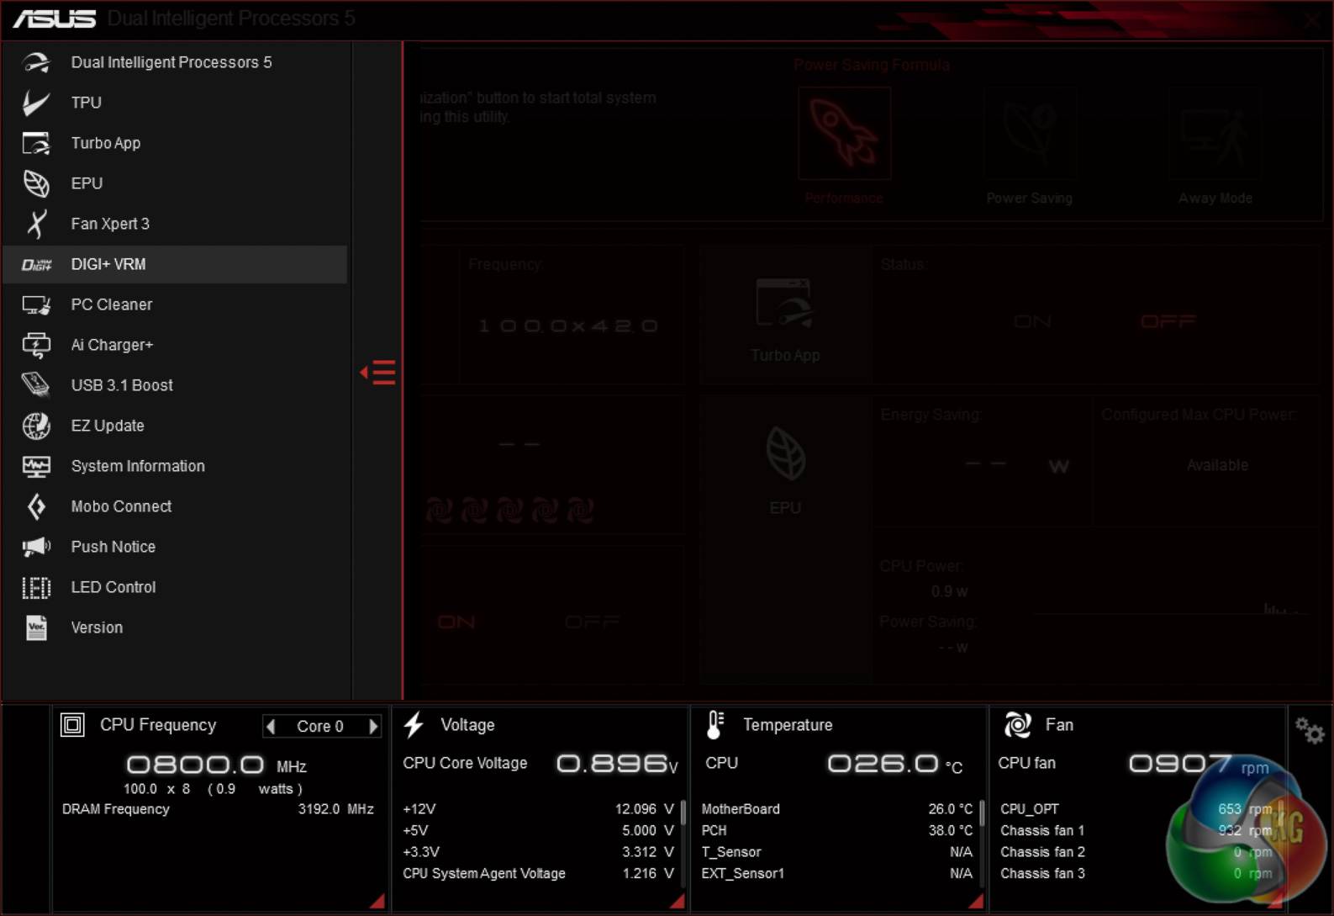Click the Turbo App sidebar icon
The width and height of the screenshot is (1334, 916).
point(36,143)
